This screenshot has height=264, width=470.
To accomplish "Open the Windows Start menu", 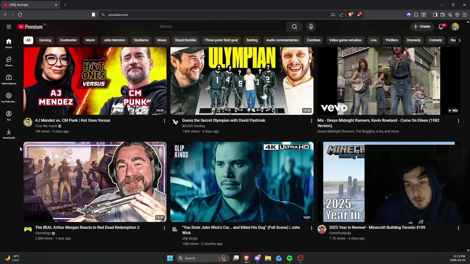I will (170, 258).
